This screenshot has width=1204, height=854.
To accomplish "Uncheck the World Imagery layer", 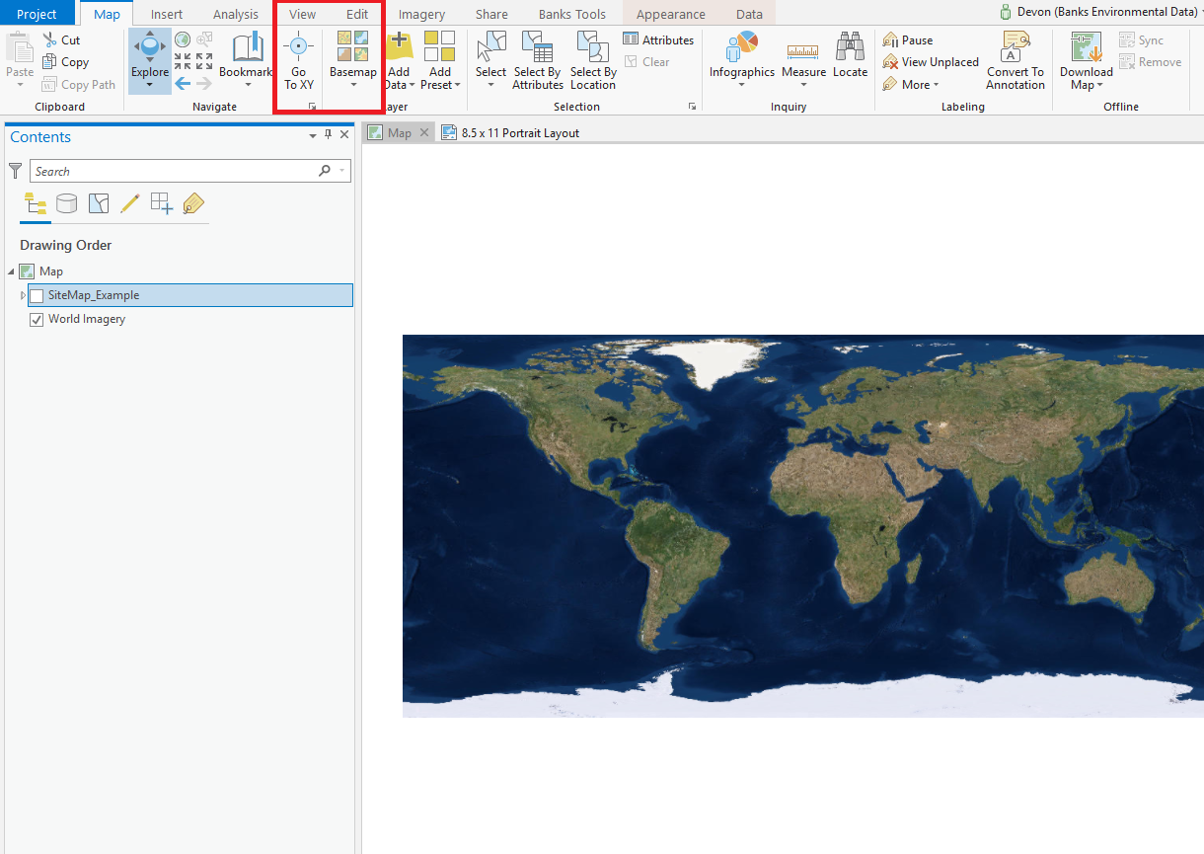I will coord(37,319).
